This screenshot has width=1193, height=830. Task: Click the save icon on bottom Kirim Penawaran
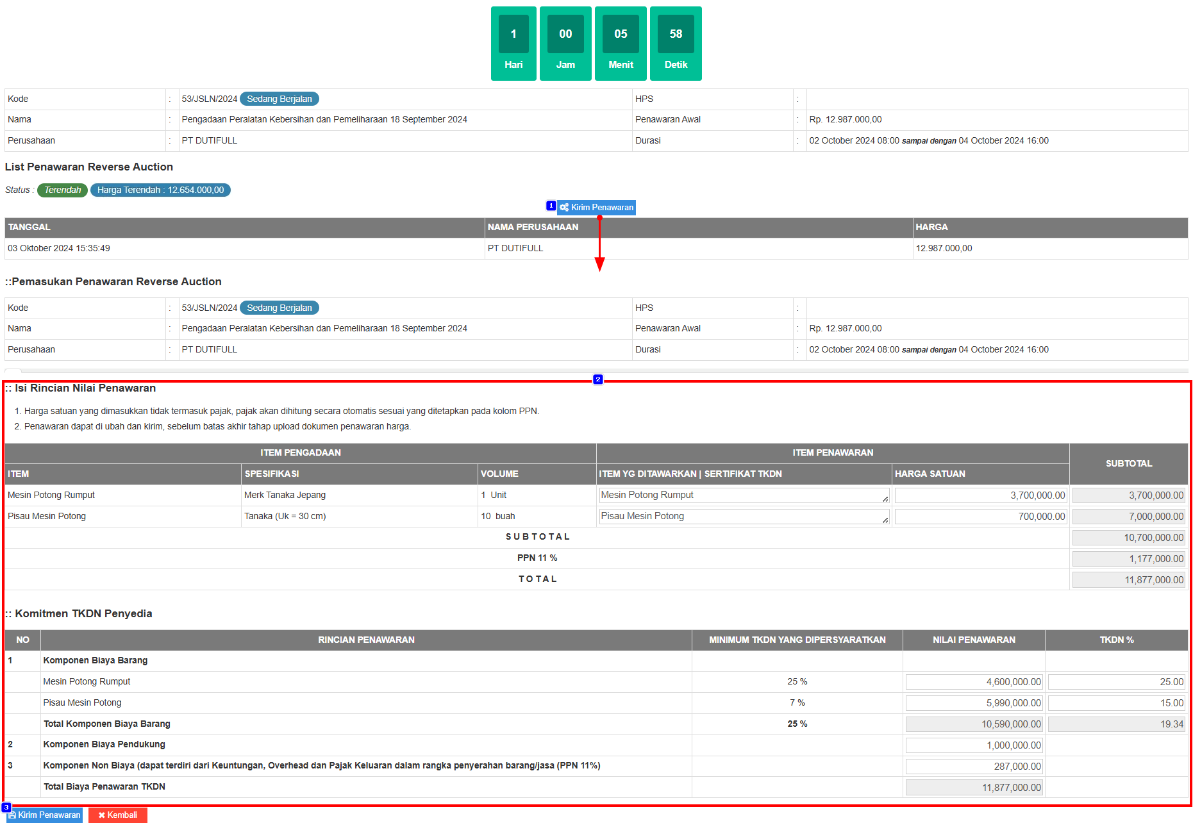pos(12,815)
